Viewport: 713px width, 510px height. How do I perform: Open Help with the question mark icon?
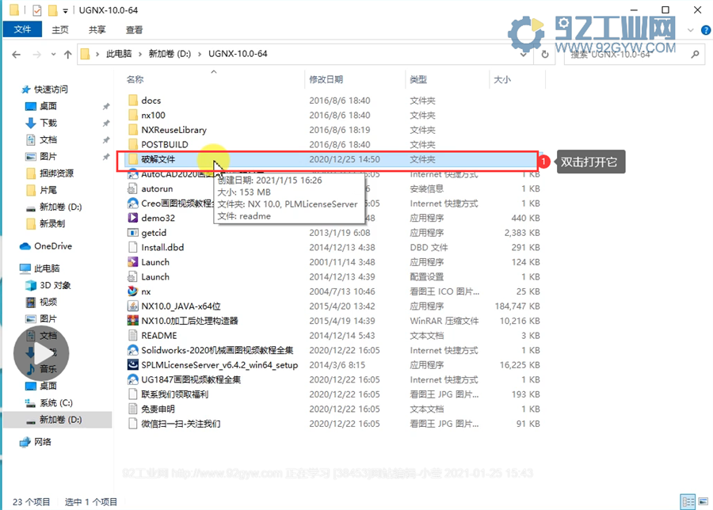click(x=706, y=30)
